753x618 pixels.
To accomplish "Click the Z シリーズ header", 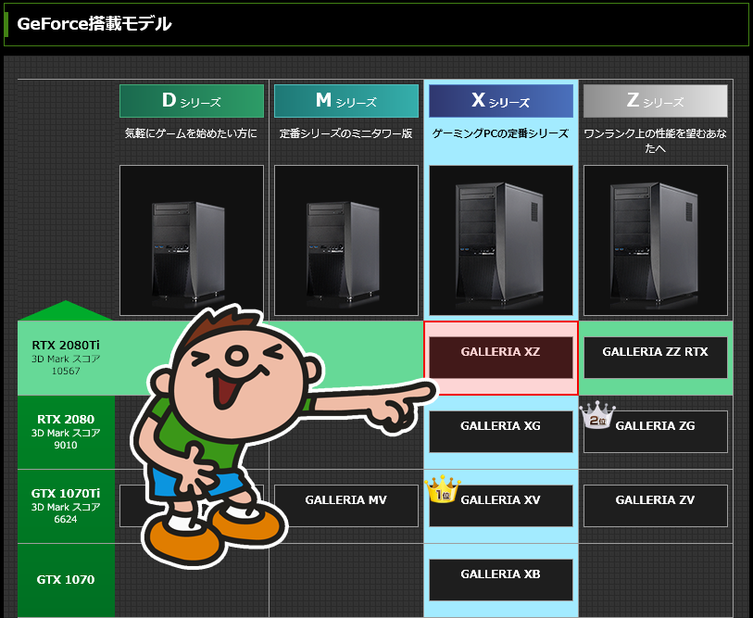I will 656,101.
